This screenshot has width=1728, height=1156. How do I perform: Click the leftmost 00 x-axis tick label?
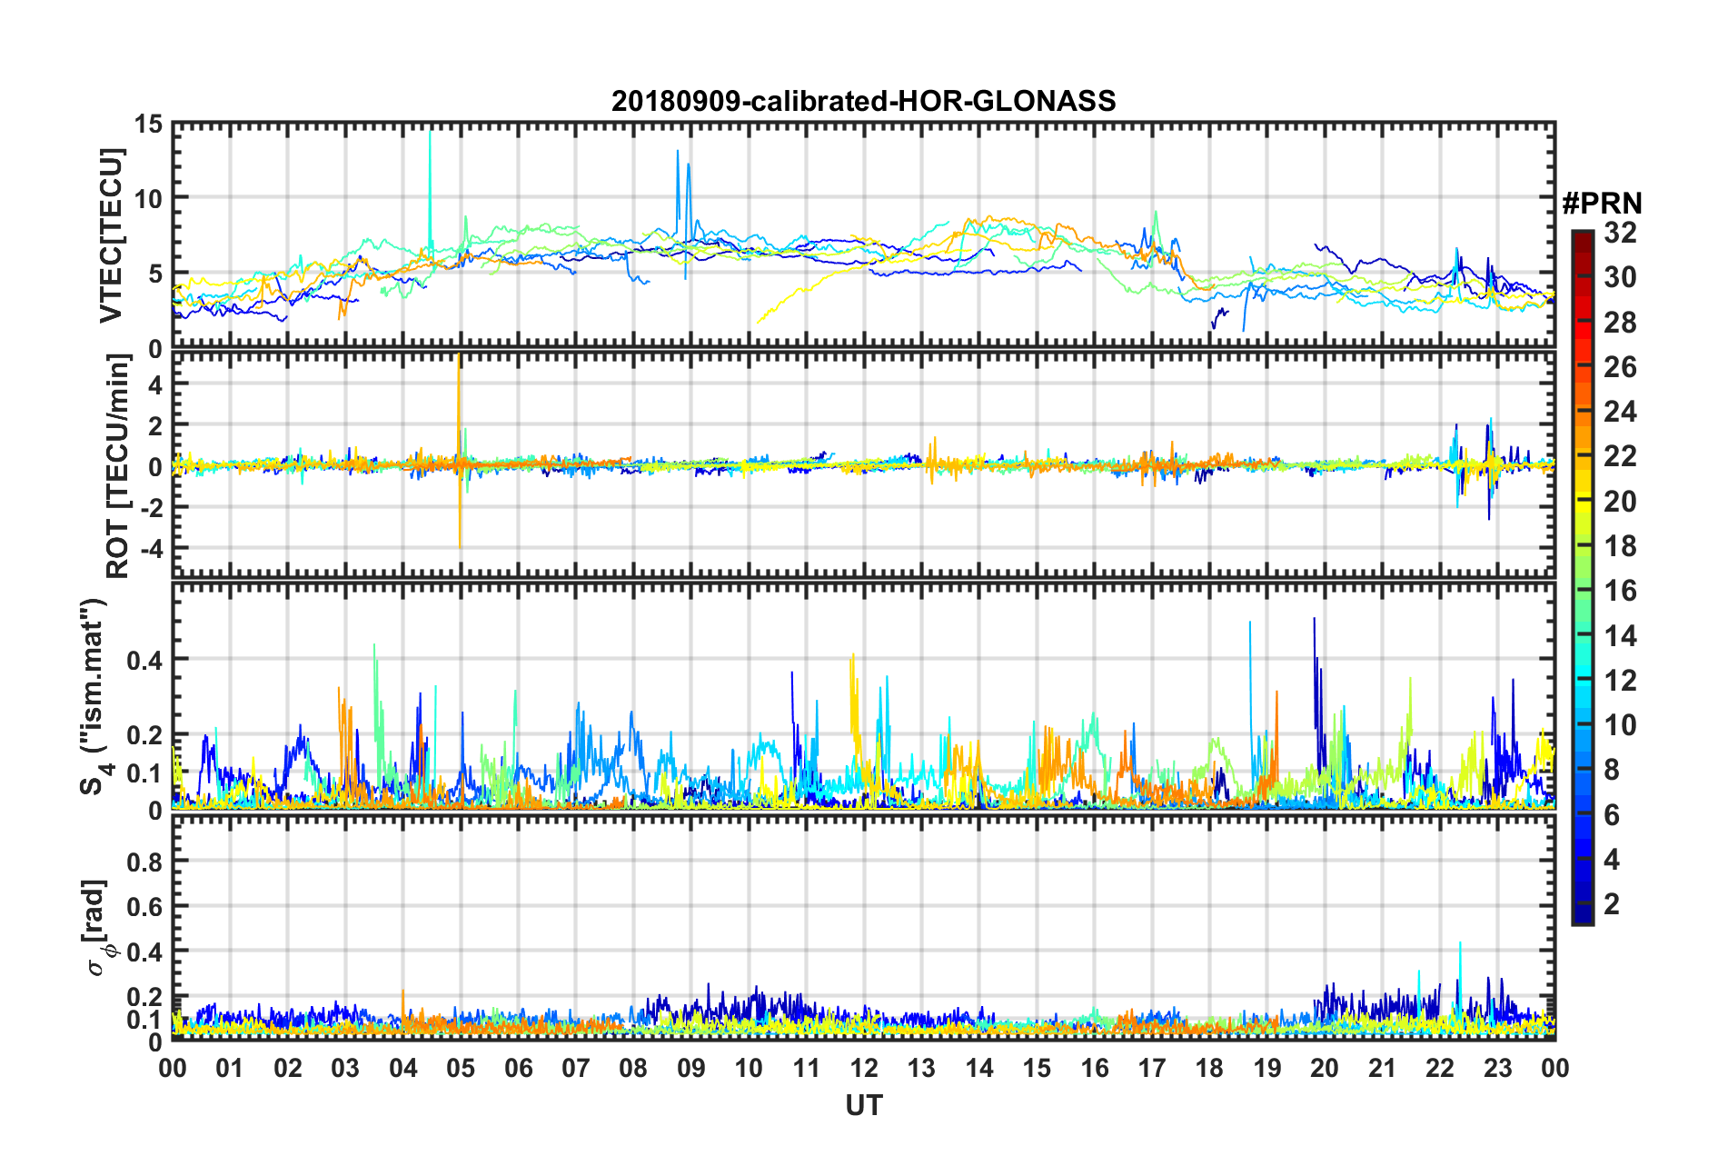point(173,1068)
